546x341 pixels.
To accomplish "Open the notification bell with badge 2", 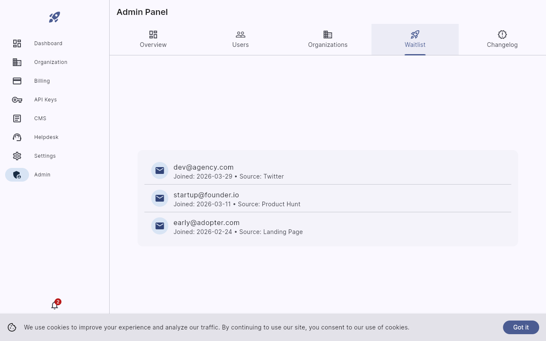I will tap(55, 305).
